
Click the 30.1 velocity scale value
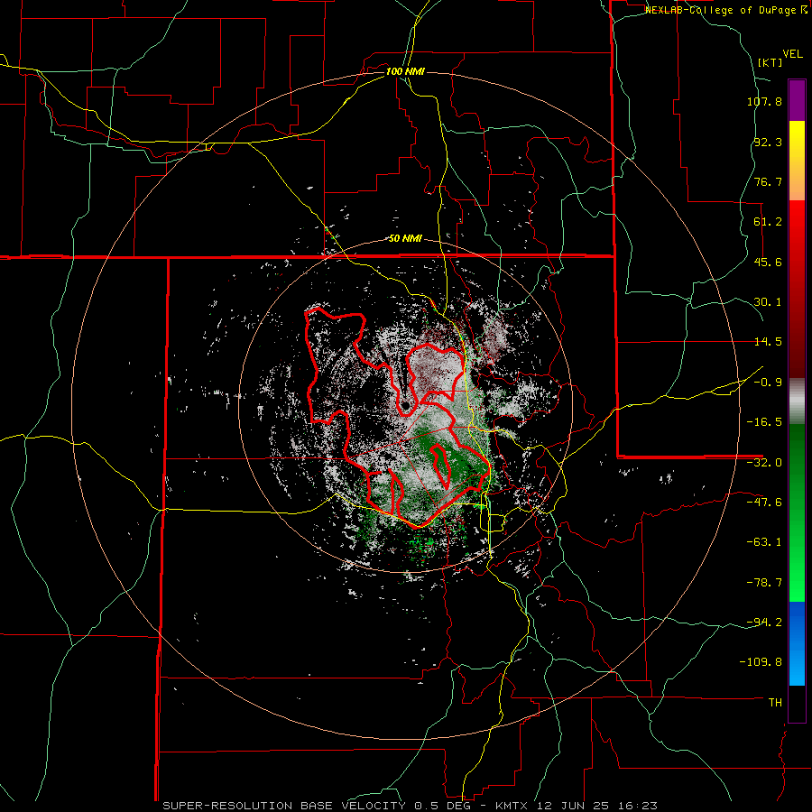point(768,302)
